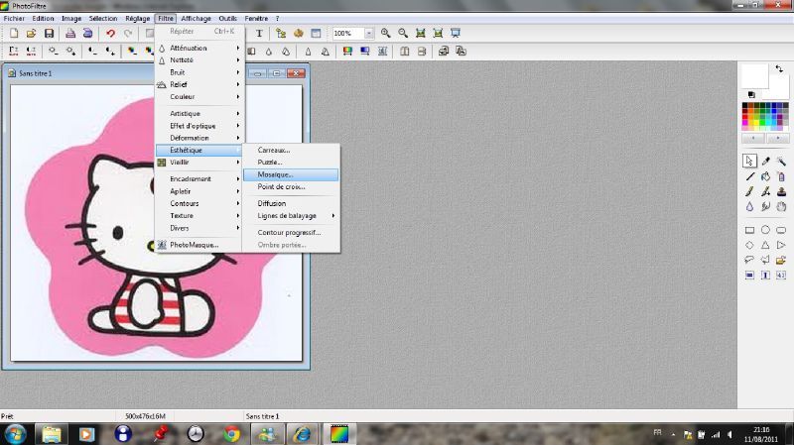Viewport: 794px width, 445px height.
Task: Swap foreground and background colors
Action: (779, 68)
